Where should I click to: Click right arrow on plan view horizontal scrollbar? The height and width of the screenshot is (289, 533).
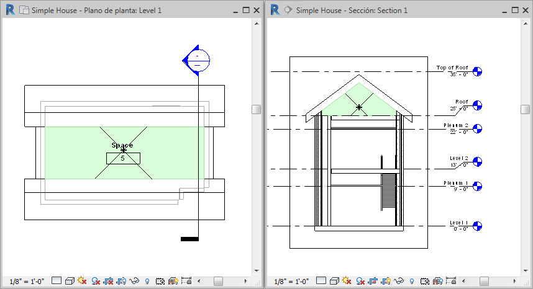click(x=245, y=281)
